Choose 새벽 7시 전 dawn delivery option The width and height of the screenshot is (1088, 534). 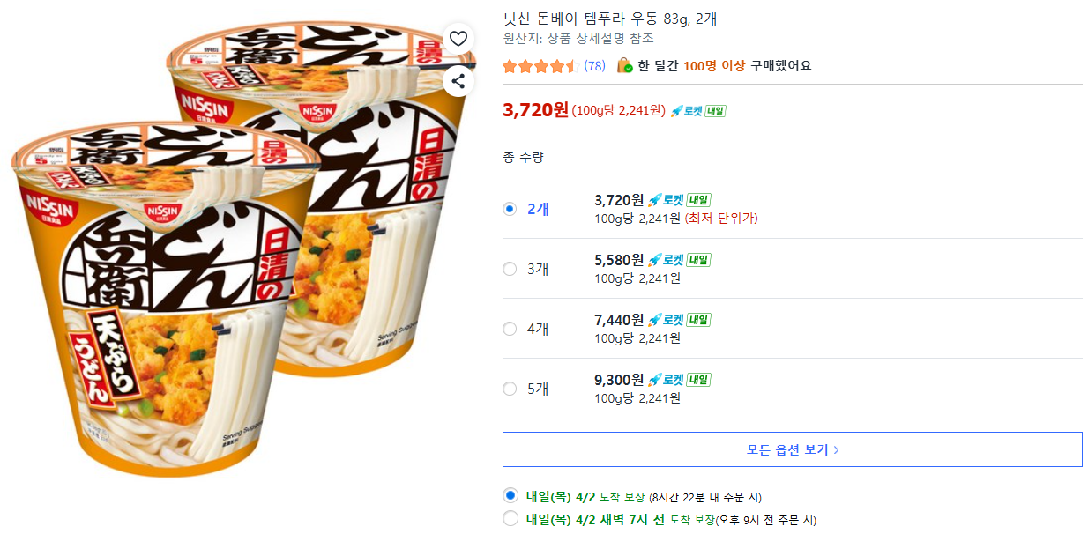pos(510,519)
